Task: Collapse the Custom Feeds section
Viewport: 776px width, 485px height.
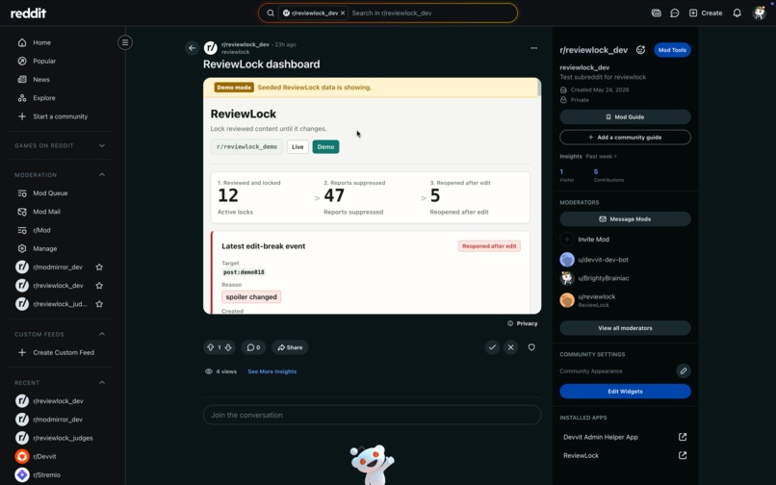Action: pyautogui.click(x=102, y=334)
